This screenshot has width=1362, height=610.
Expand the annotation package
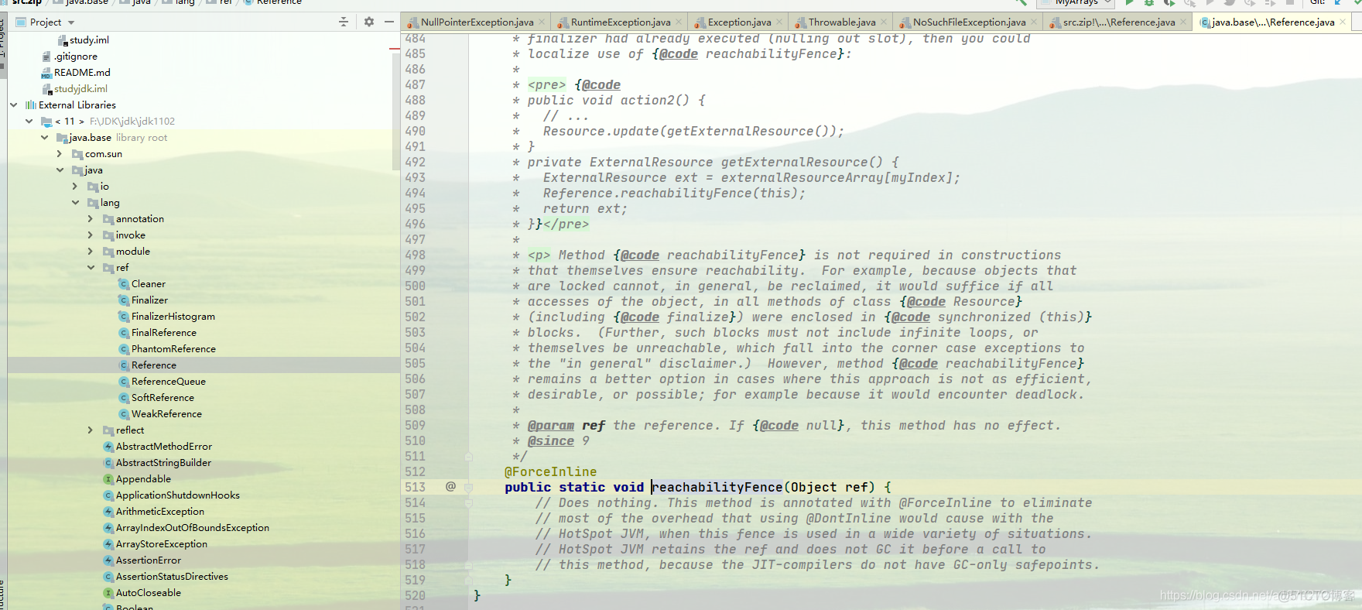91,219
